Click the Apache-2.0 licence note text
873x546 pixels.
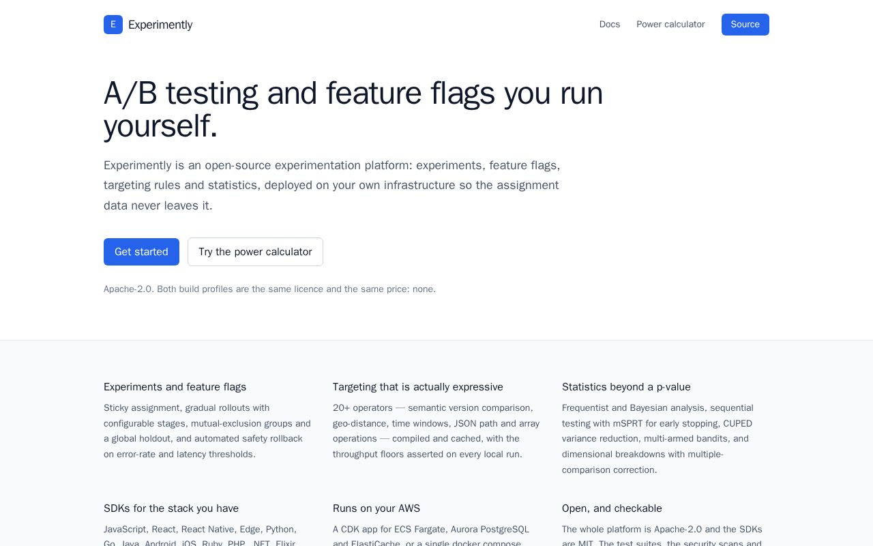coord(269,289)
